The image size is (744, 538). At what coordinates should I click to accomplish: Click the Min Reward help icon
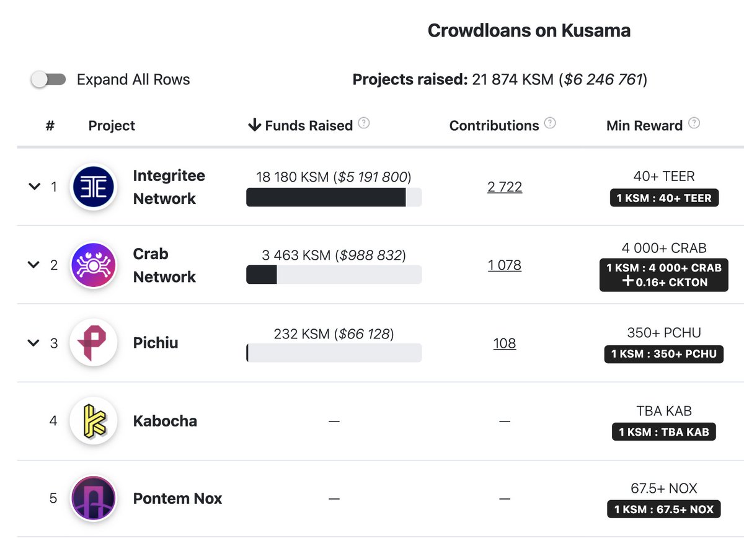[x=694, y=123]
